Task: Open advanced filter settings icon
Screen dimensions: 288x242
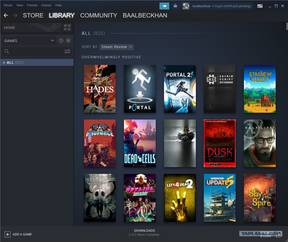Action: pyautogui.click(x=67, y=51)
